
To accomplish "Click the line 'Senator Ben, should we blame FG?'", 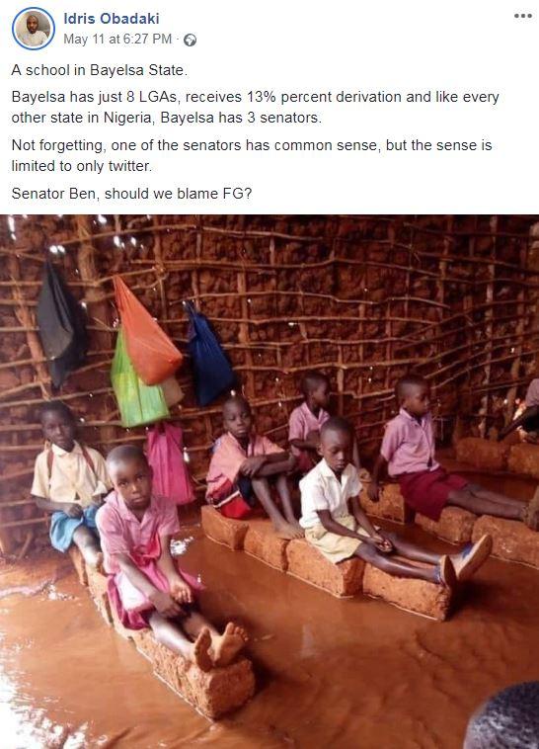I will pyautogui.click(x=131, y=194).
